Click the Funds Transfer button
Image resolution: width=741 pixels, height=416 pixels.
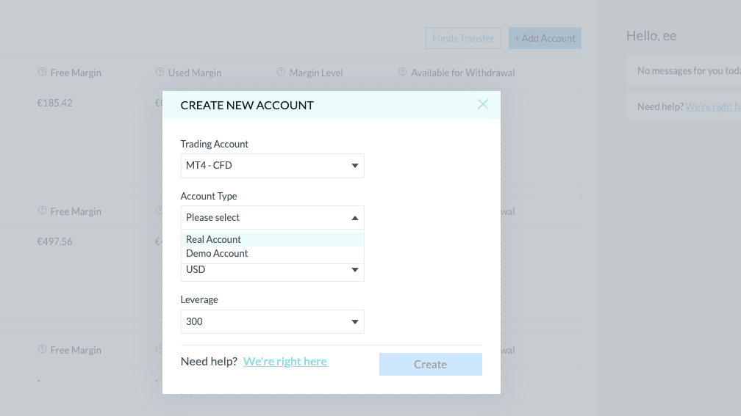[x=463, y=38]
